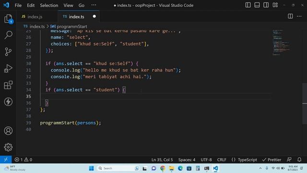Open the Selection menu

click(x=49, y=5)
